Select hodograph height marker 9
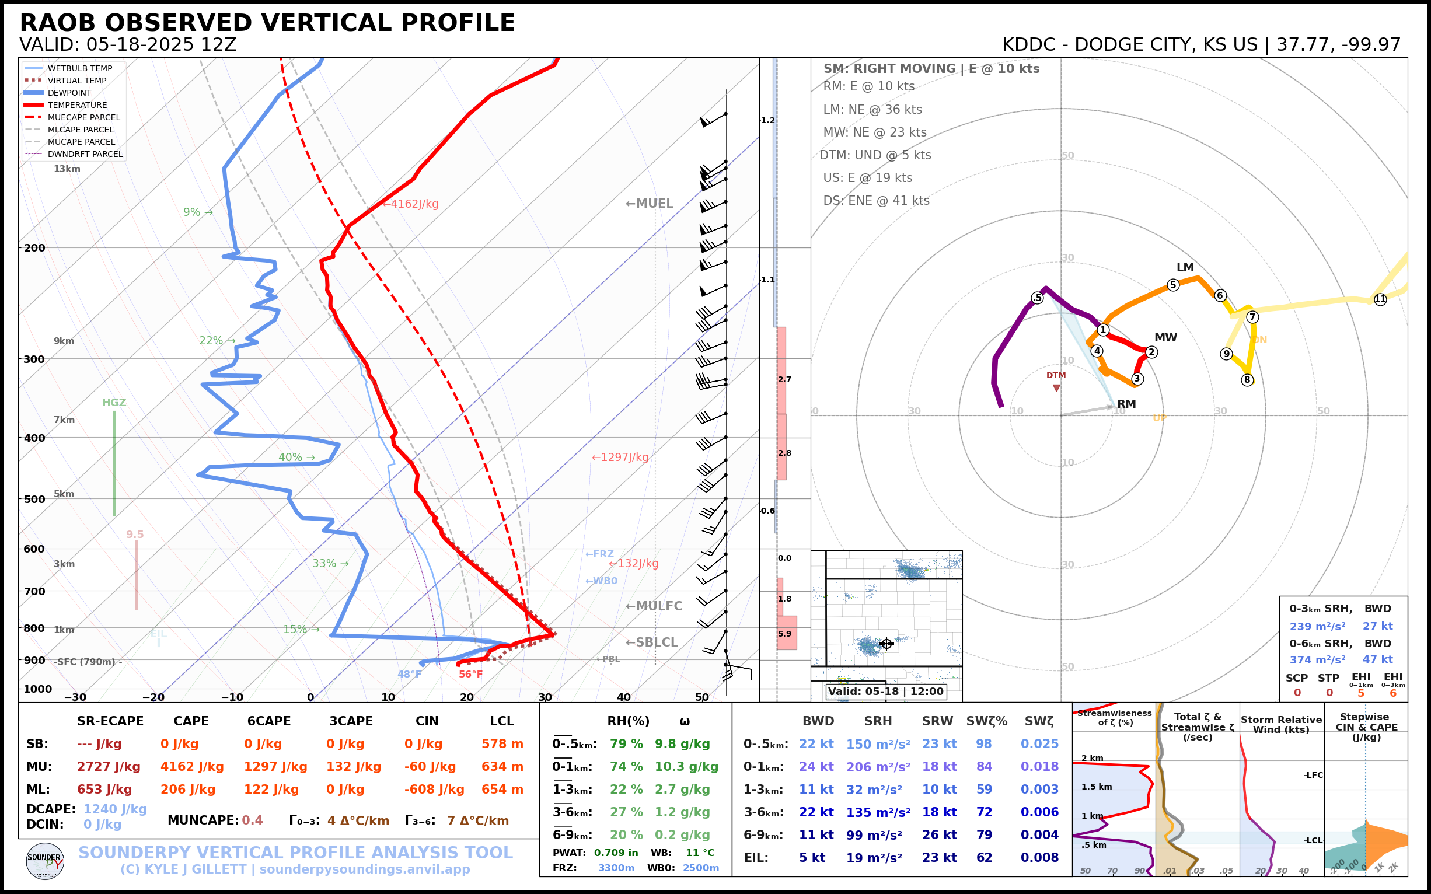Screen dimensions: 1431x894 [1226, 354]
